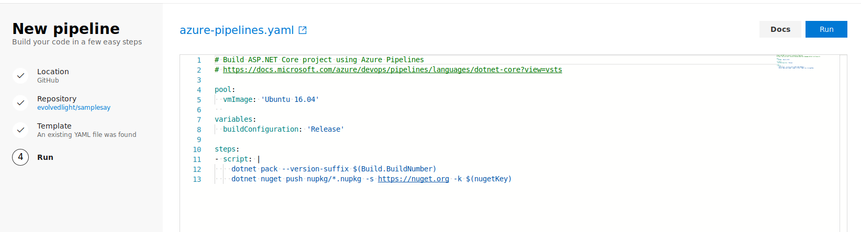The width and height of the screenshot is (861, 232).
Task: Click line number 10 in the gutter
Action: pos(197,149)
